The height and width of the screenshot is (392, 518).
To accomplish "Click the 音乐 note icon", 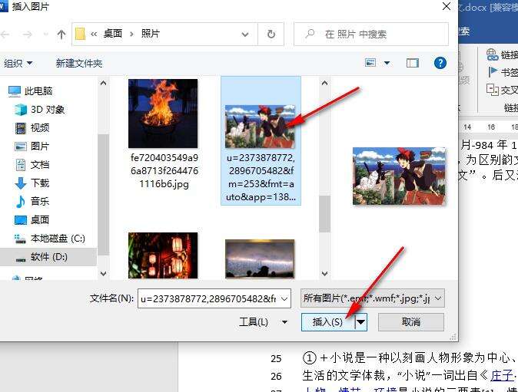I will click(x=21, y=202).
